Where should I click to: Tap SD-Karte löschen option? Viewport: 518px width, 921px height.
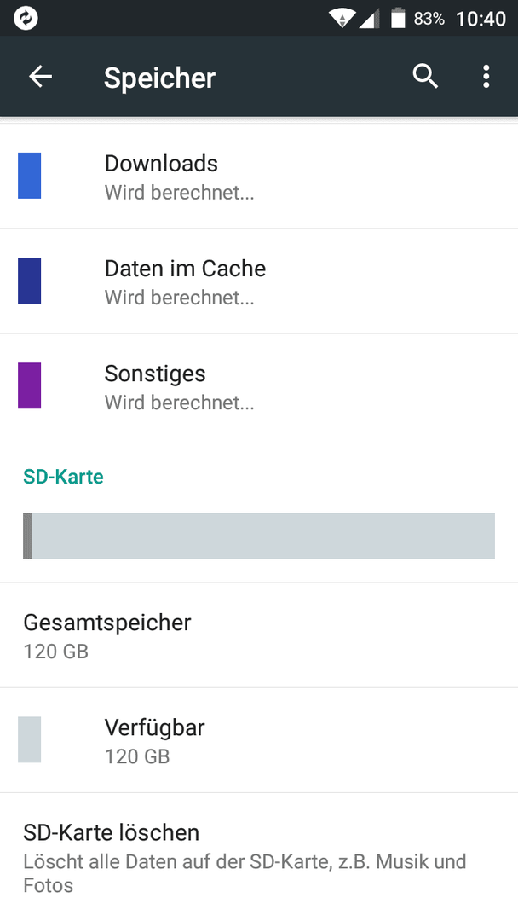point(259,857)
